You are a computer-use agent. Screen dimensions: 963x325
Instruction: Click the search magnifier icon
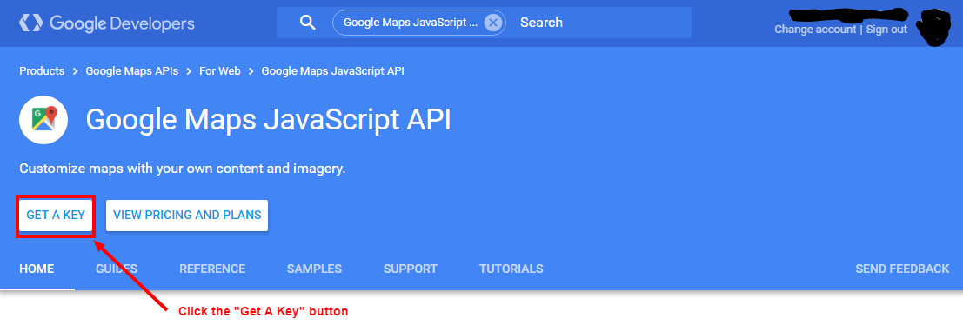307,23
